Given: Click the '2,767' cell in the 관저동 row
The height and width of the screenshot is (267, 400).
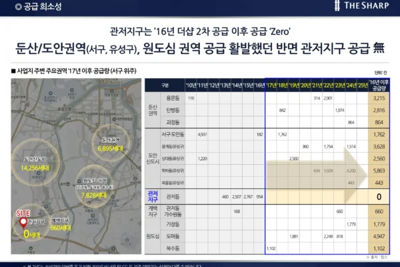Looking at the screenshot, I should click(248, 196).
